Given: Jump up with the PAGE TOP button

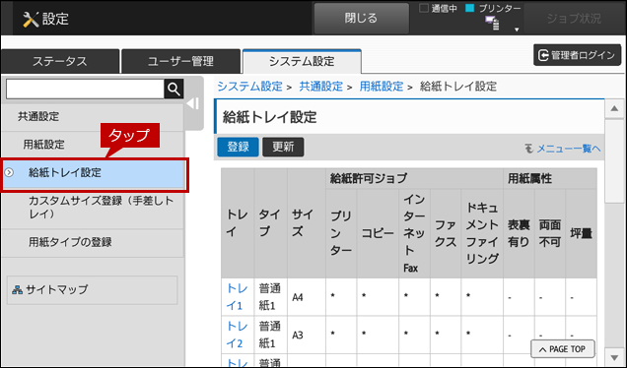Looking at the screenshot, I should (x=563, y=349).
